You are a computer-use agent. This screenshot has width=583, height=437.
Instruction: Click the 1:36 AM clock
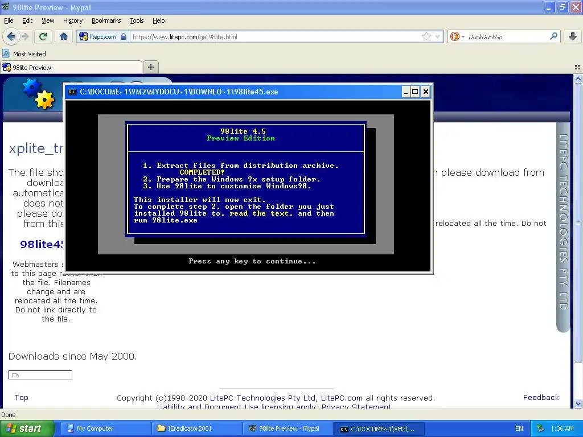[562, 428]
